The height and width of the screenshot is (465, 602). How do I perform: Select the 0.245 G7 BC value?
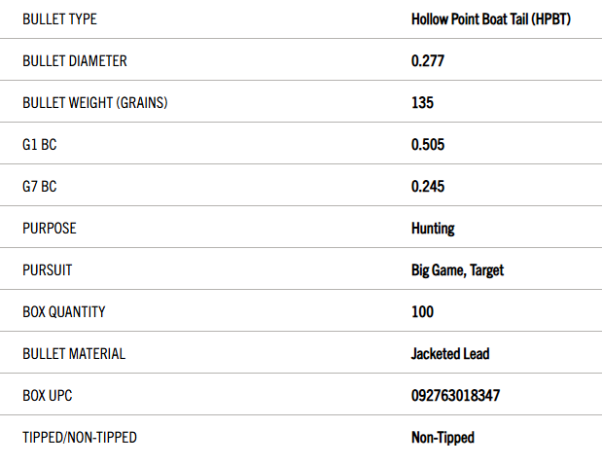428,187
